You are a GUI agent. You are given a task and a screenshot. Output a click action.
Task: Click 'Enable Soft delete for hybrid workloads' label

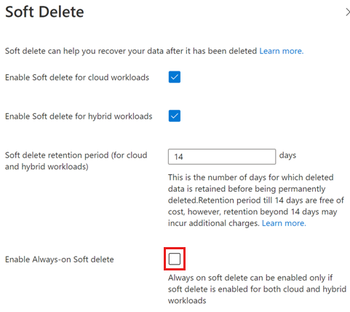tap(79, 116)
